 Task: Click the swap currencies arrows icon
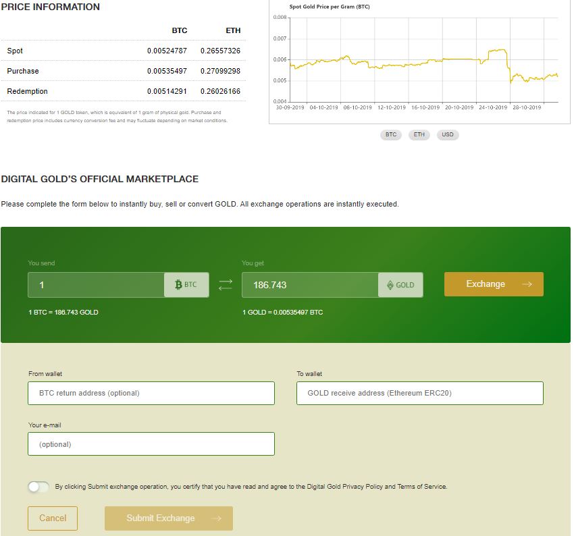[225, 285]
